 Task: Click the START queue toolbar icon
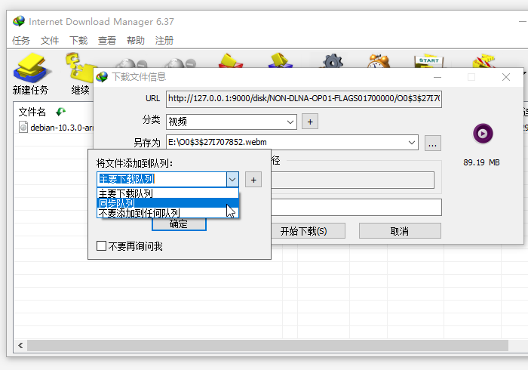click(428, 61)
